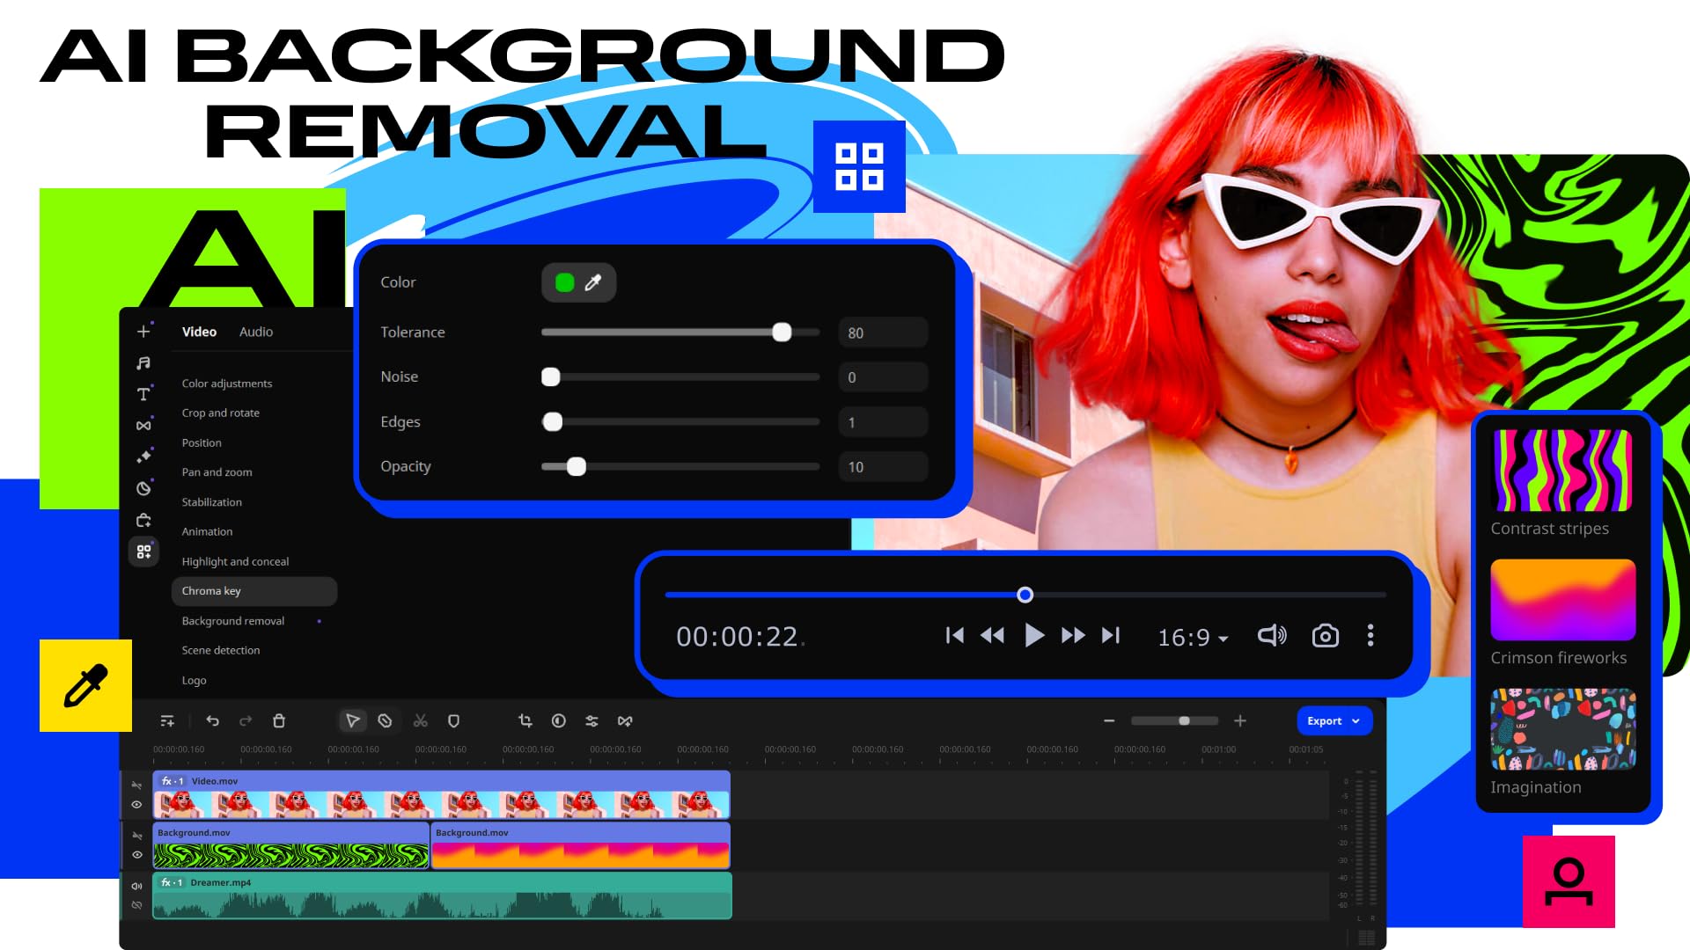
Task: Mute the Dreamer.mp4 audio track
Action: point(136,886)
